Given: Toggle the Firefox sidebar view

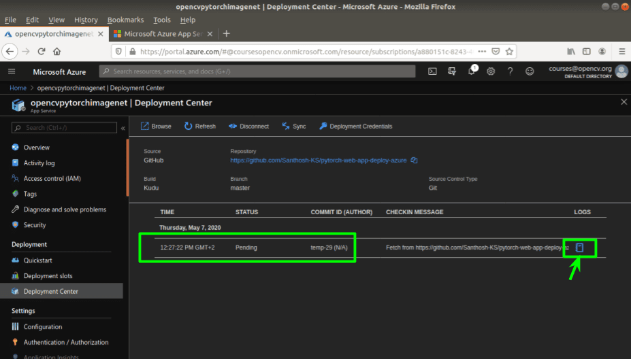Looking at the screenshot, I should click(587, 52).
